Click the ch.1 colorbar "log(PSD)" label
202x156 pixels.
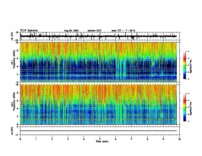coord(191,67)
